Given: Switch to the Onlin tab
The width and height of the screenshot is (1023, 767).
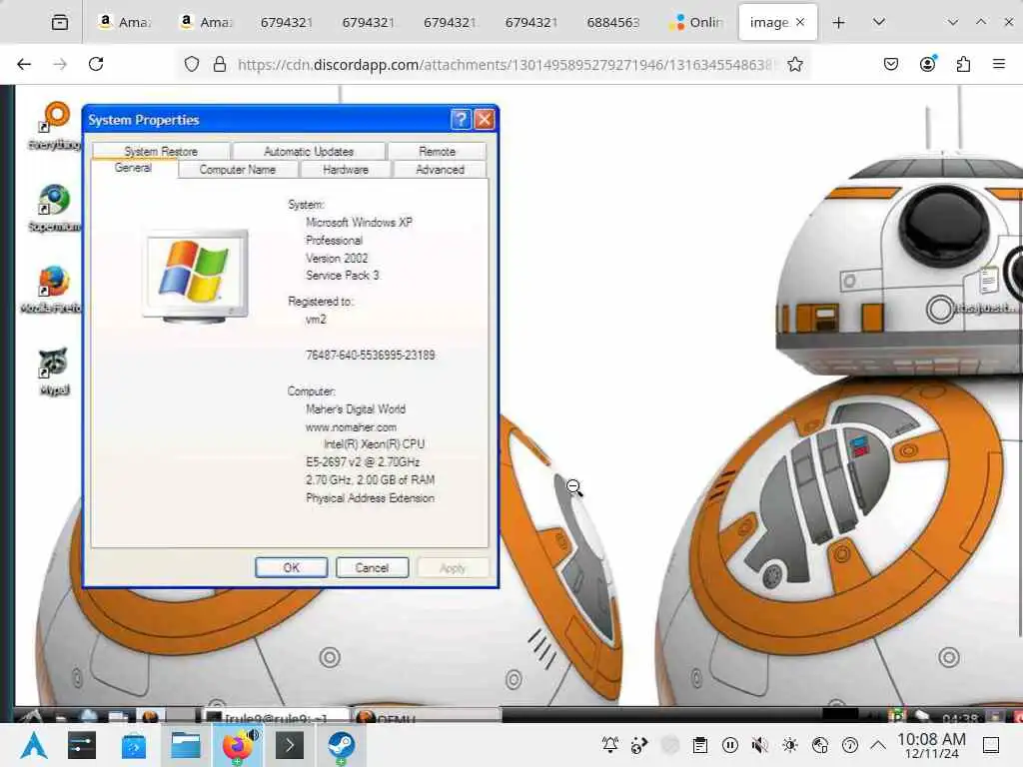Looking at the screenshot, I should pyautogui.click(x=696, y=22).
